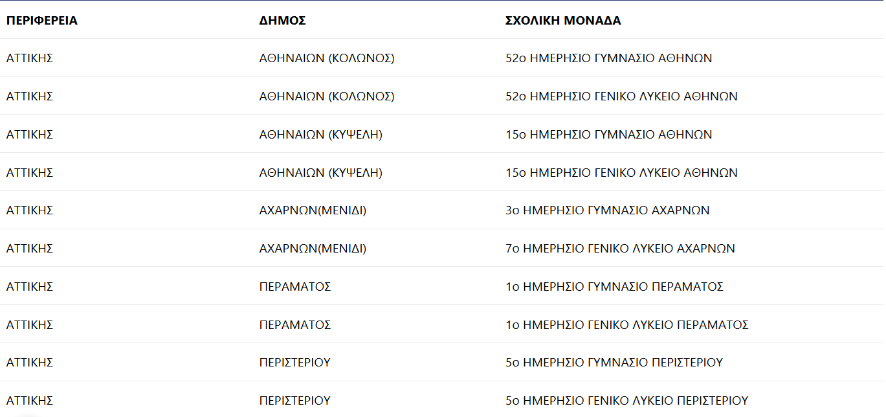The height and width of the screenshot is (417, 886).
Task: Select 7ο ΗΜΕΡΗΣΙΟ ΓΕΝΙΚΟ ΛΥΚΕΙΟ ΑΧΑΡΝΩΝ text
Action: click(x=620, y=249)
